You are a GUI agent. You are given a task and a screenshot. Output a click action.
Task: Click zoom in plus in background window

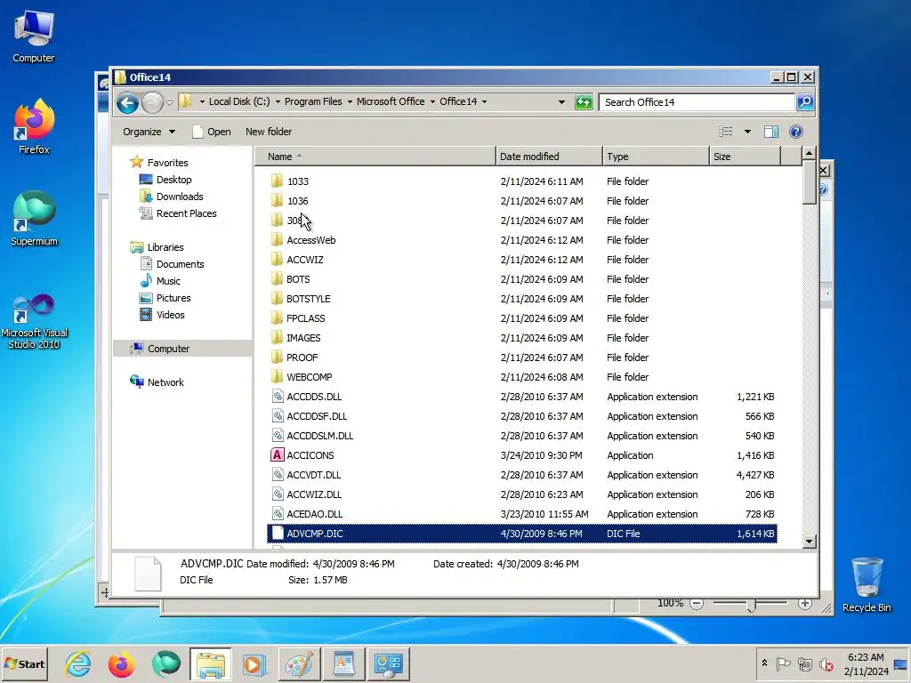click(804, 604)
